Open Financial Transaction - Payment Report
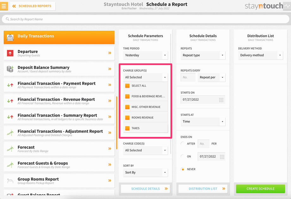The width and height of the screenshot is (291, 199). click(59, 85)
